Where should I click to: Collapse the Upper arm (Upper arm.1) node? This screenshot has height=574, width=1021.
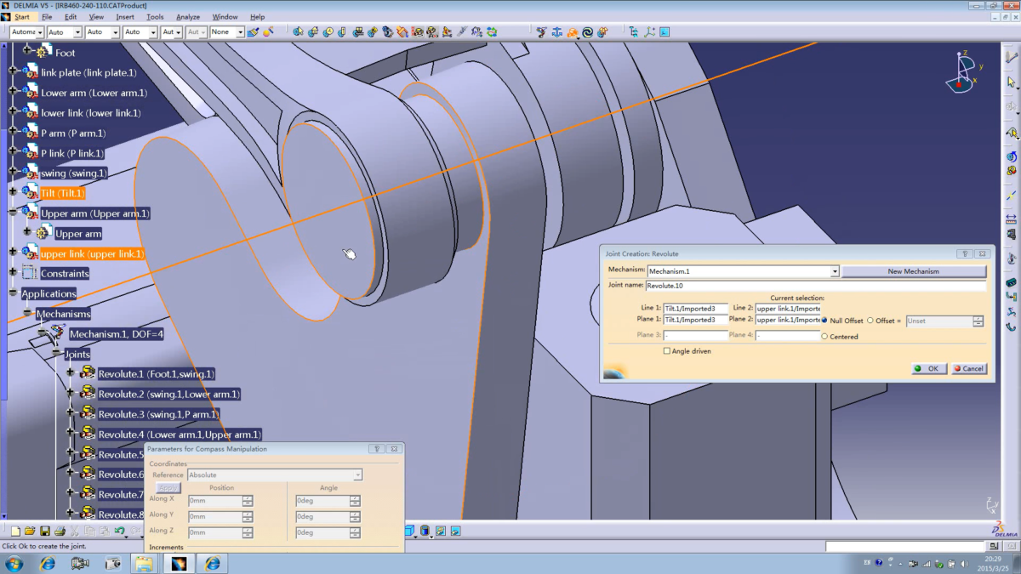(x=13, y=213)
